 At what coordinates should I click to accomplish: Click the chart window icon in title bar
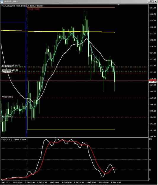pos(2,1)
